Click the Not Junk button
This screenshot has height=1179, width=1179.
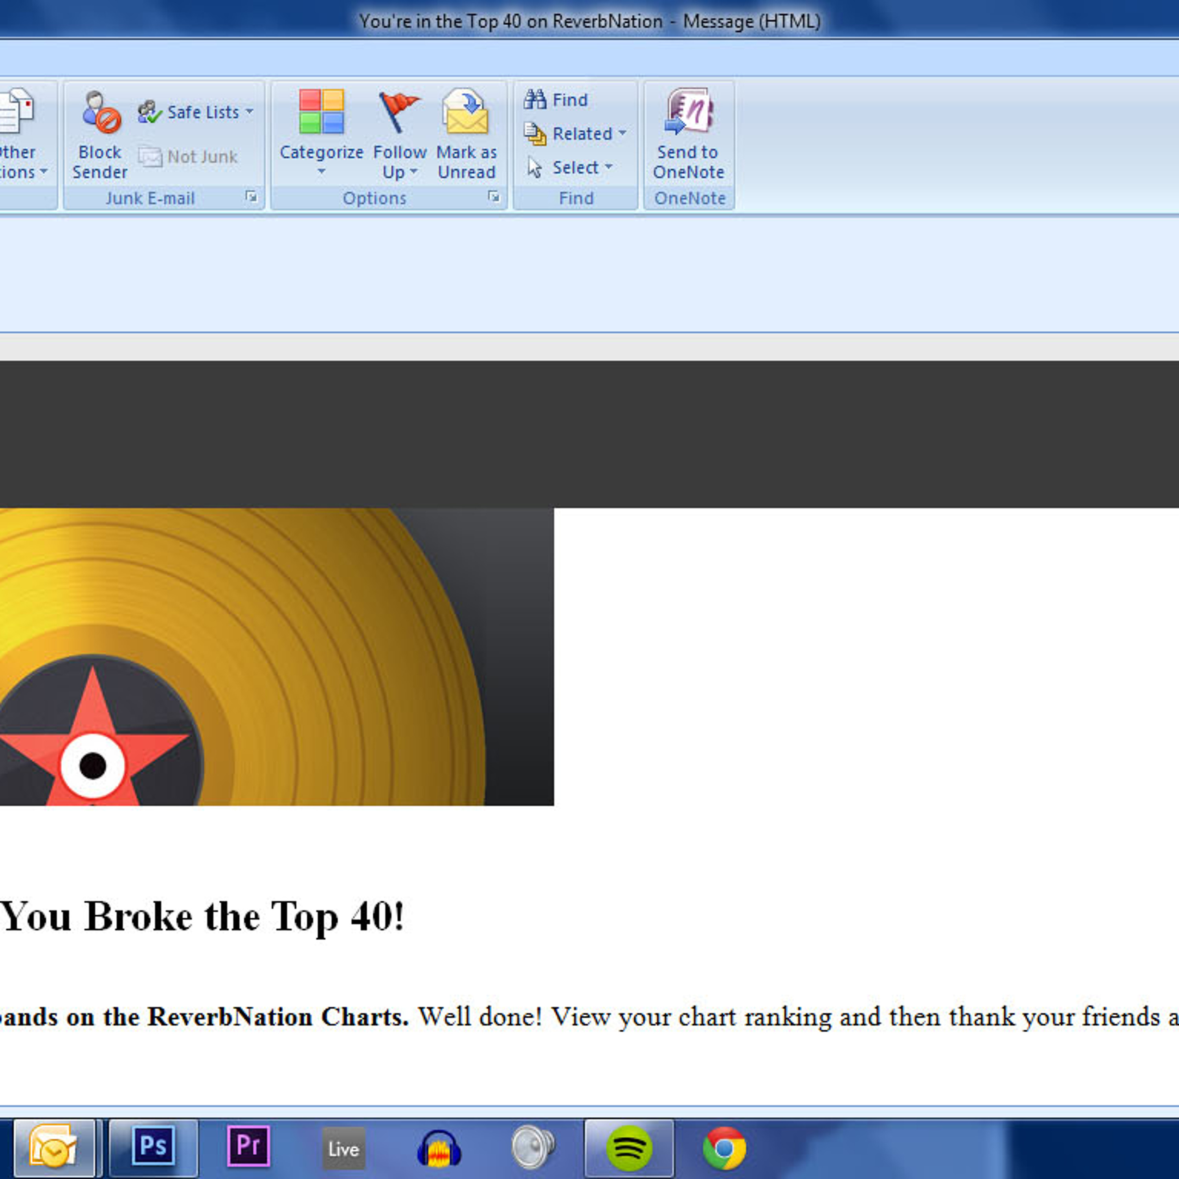coord(188,157)
